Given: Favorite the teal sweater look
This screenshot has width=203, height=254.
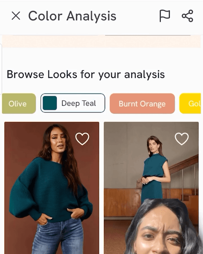Looking at the screenshot, I should pyautogui.click(x=82, y=139).
